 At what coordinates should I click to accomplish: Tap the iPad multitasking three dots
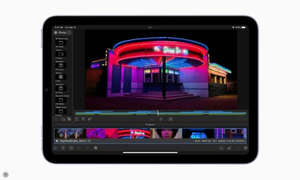(x=150, y=27)
